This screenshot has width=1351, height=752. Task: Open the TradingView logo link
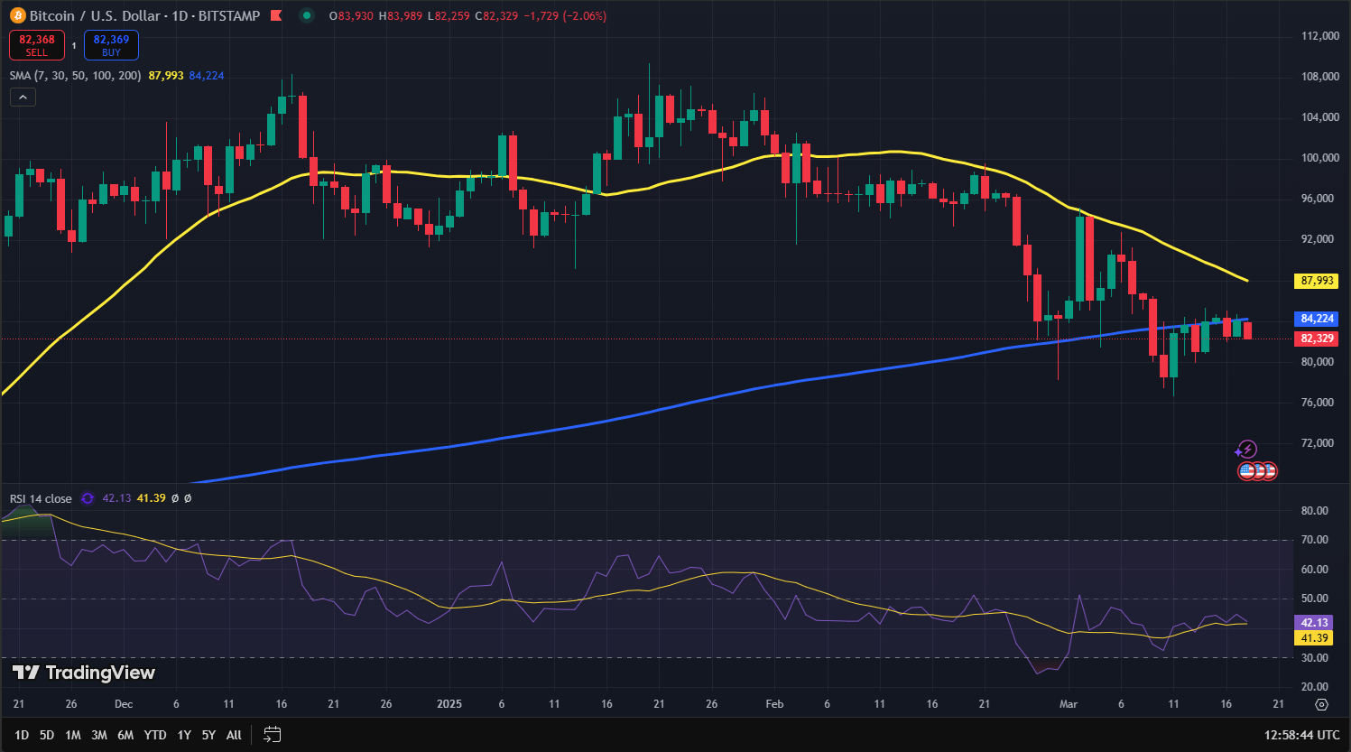(x=83, y=673)
